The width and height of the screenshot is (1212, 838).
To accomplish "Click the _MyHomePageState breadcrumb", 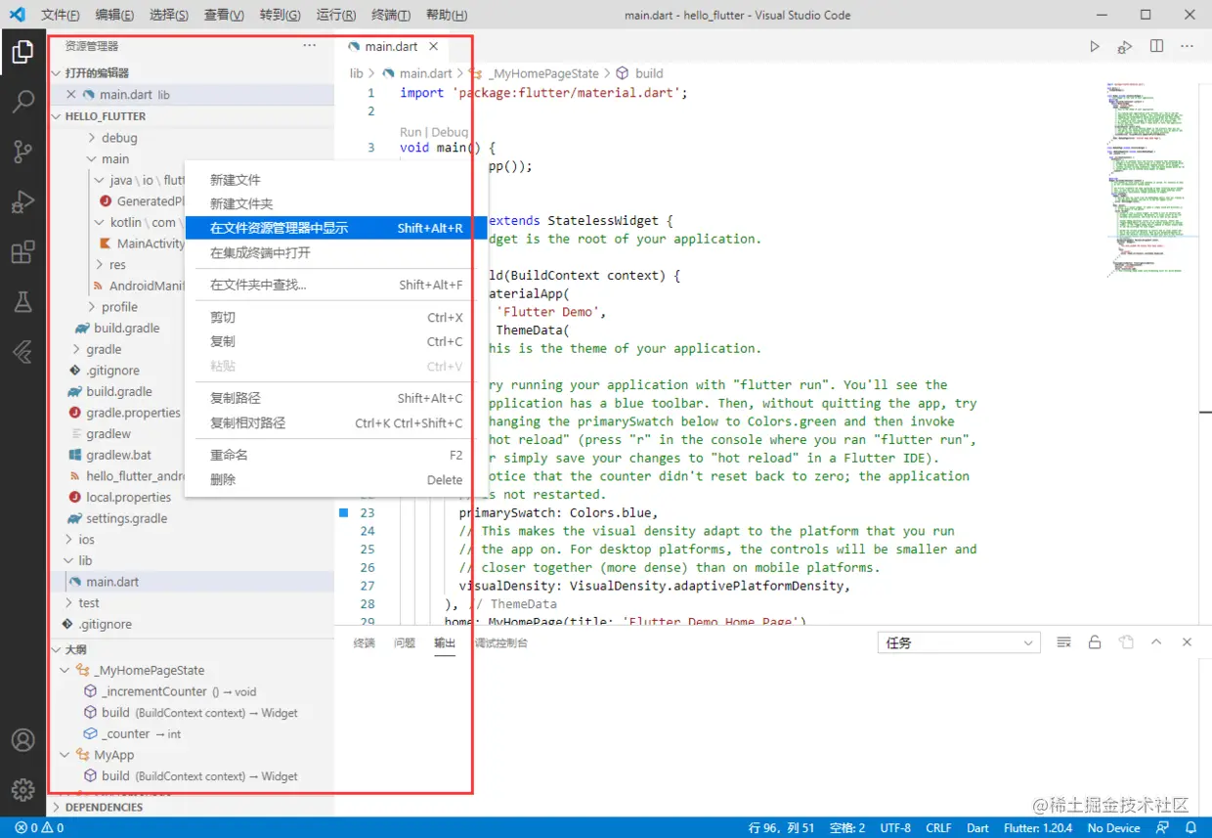I will tap(543, 73).
